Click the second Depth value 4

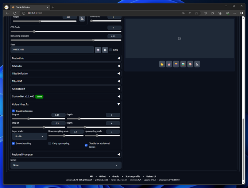click(113, 123)
